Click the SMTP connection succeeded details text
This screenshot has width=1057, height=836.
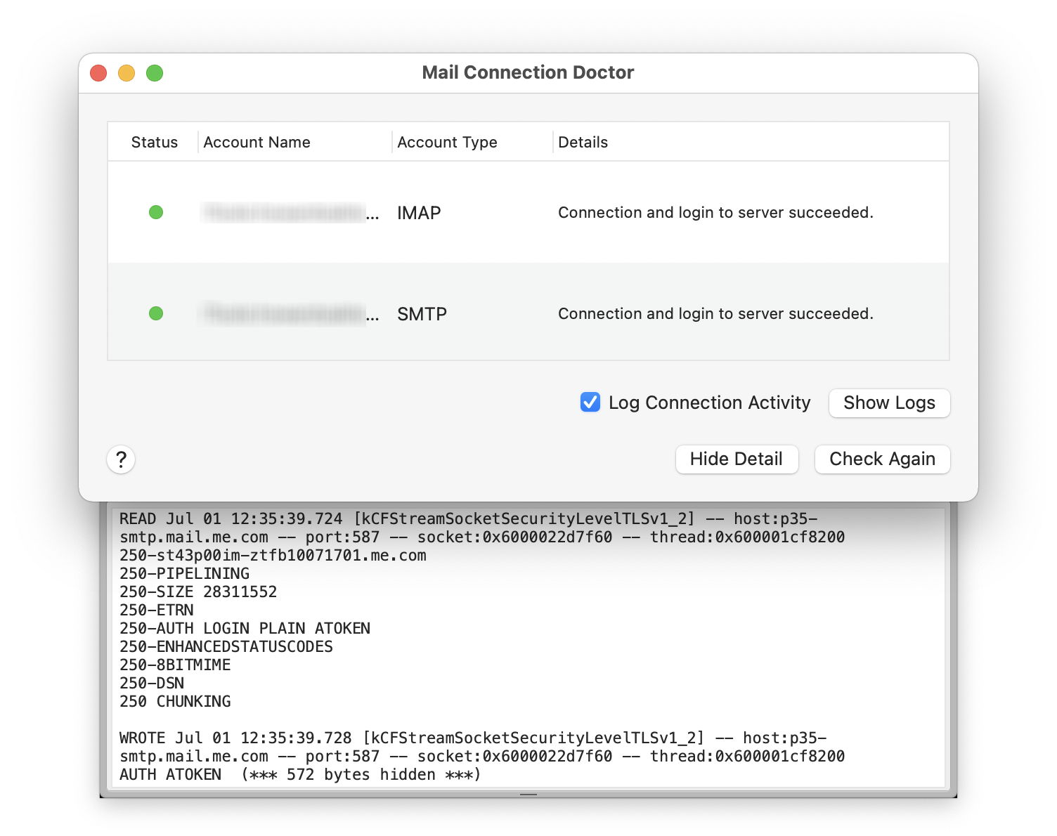715,314
